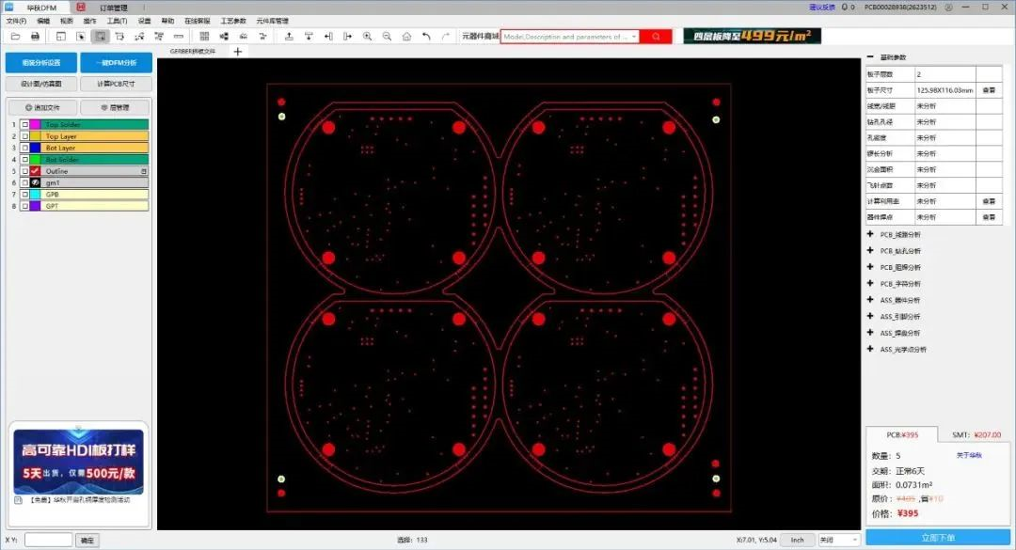Click the measure ruler toolbar icon
1016x550 pixels.
178,37
